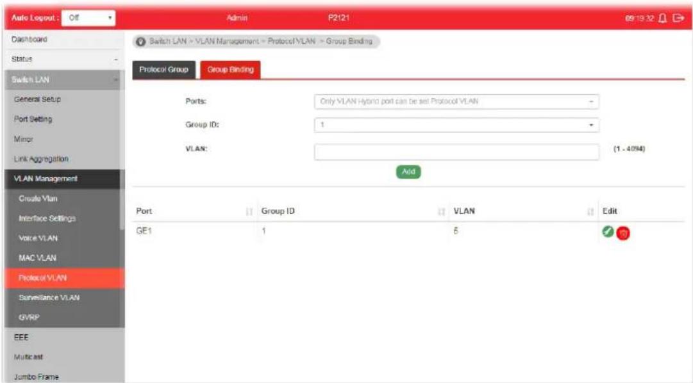This screenshot has height=383, width=693.
Task: Open General Setup in sidebar
Action: (x=37, y=99)
